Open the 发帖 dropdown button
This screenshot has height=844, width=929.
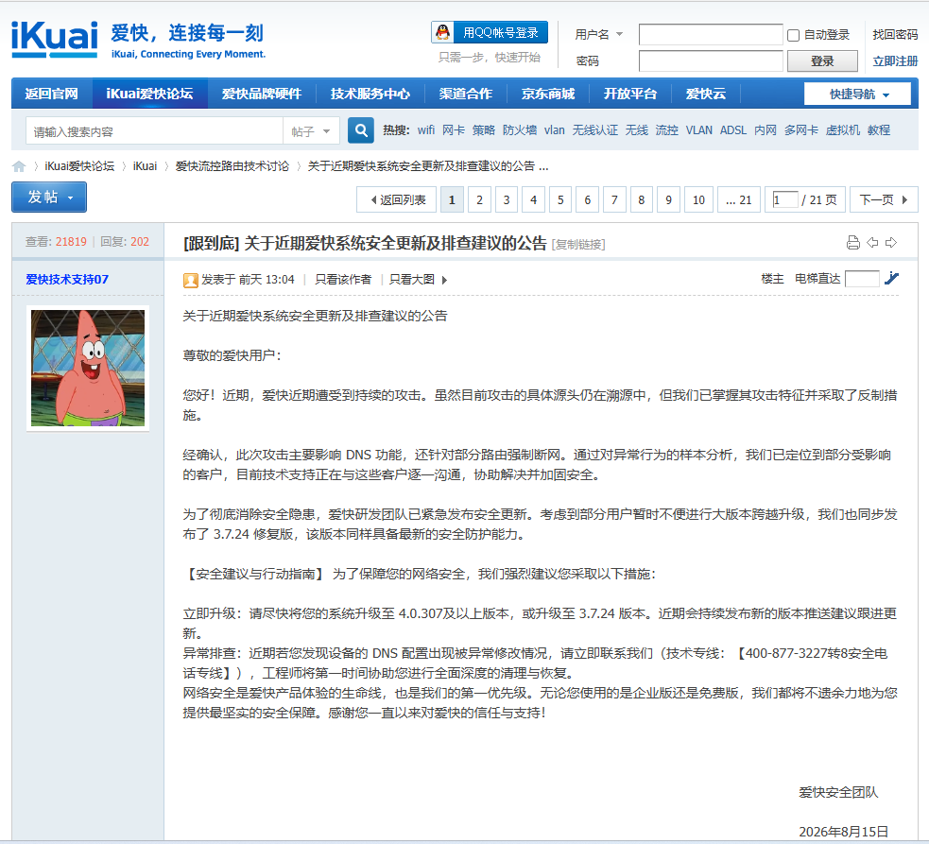[49, 197]
